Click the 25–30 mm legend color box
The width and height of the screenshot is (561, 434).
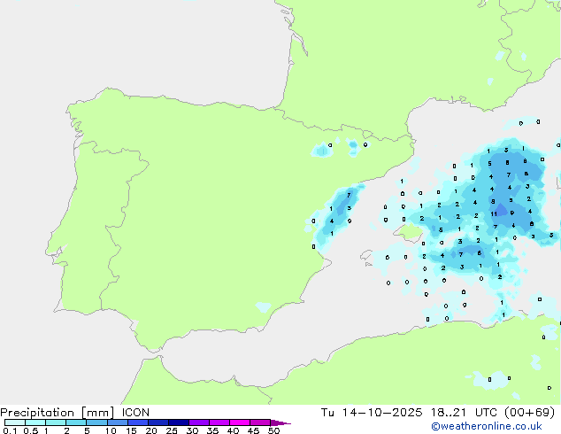tap(179, 422)
